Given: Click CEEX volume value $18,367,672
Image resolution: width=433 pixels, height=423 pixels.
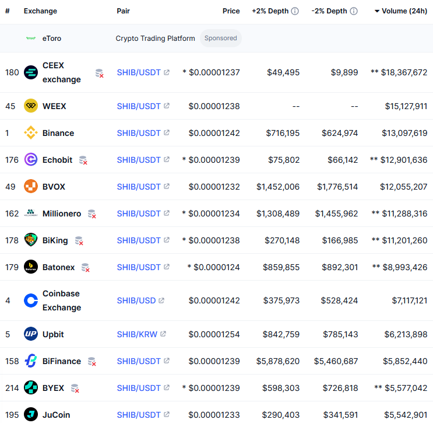Looking at the screenshot, I should [404, 72].
